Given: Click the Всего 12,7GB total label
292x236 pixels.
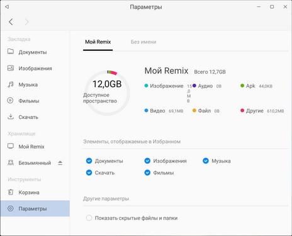Looking at the screenshot, I should 210,72.
